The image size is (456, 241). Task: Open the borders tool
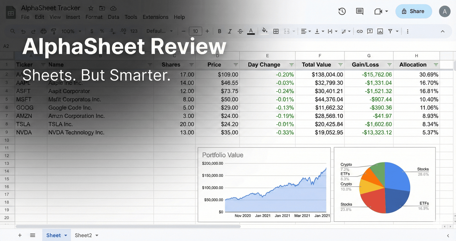click(276, 31)
